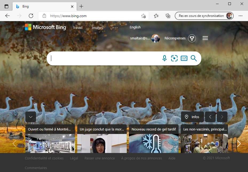
Task: Open browser settings ellipsis menu
Action: (x=241, y=16)
